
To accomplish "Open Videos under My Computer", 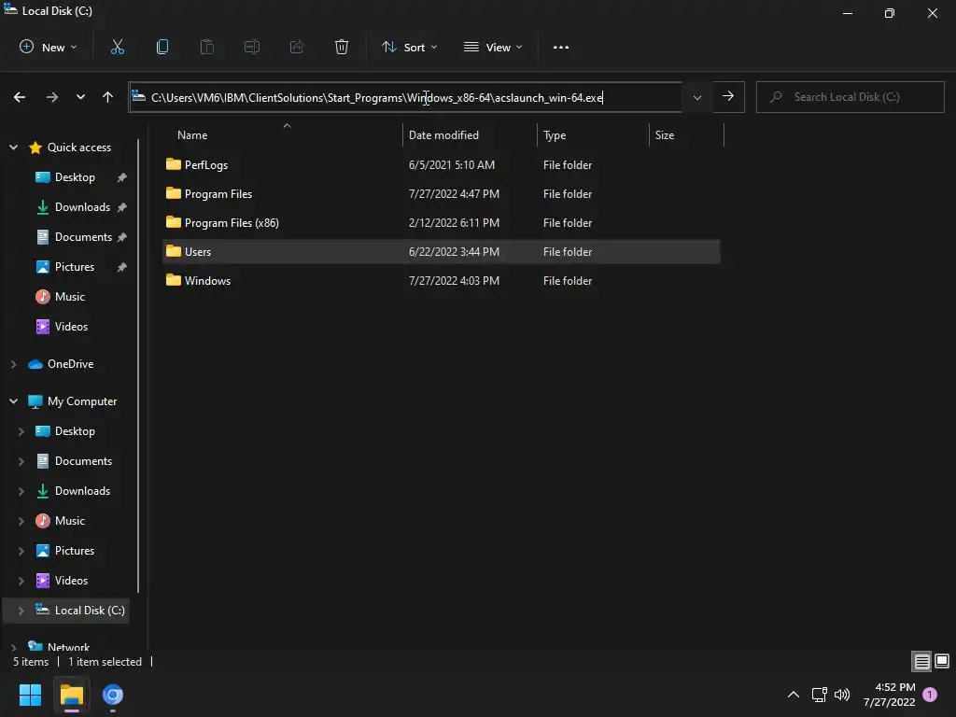I will (x=71, y=581).
